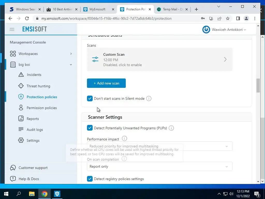
Task: Open Help & Docs link
Action: (x=29, y=179)
